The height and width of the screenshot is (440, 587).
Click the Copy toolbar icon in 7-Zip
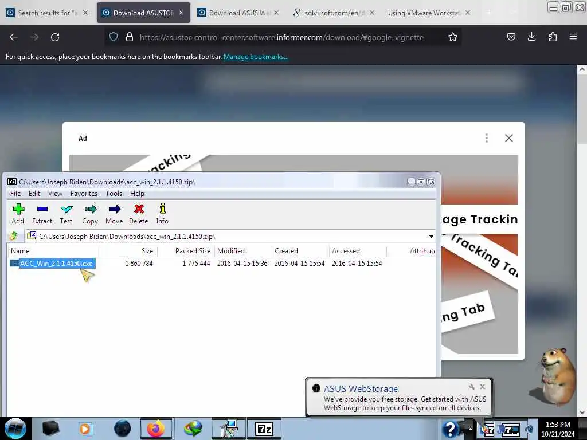click(x=90, y=209)
